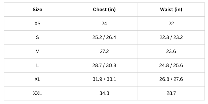Click the Waist (in) column header
The width and height of the screenshot is (208, 104).
click(171, 10)
